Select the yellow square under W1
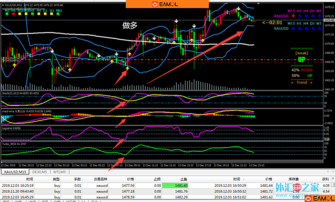335x202 pixels. click(x=52, y=14)
